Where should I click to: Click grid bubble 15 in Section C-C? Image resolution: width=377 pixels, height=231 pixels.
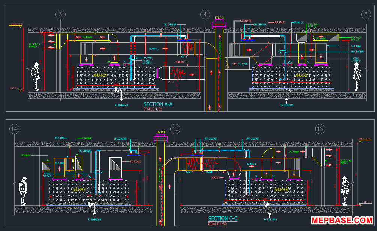175,128
